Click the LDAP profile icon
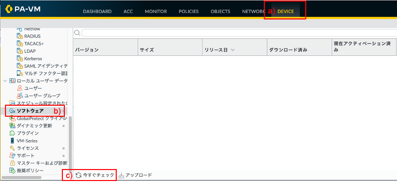This screenshot has height=185, width=397. point(20,51)
